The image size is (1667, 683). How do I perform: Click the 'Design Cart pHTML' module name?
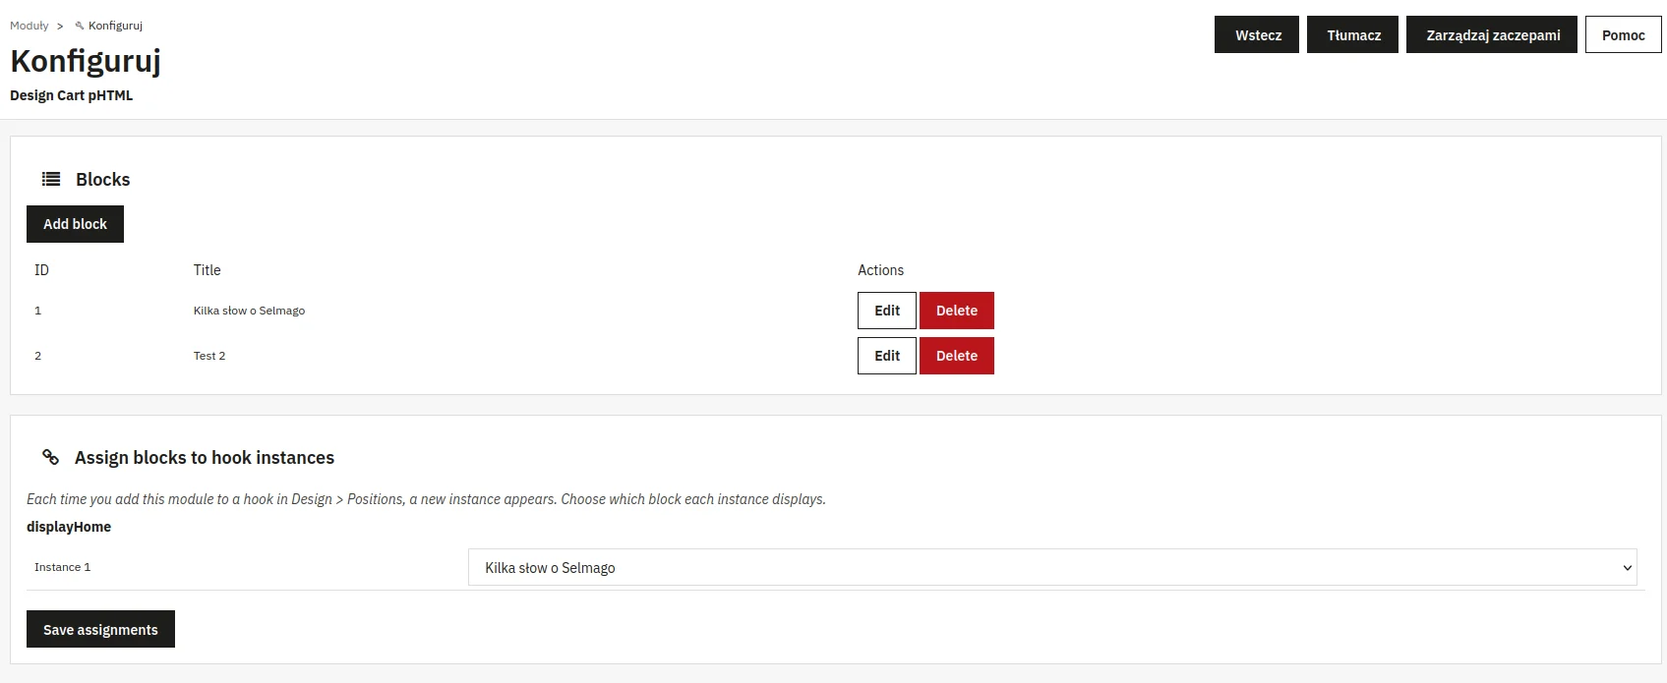(x=71, y=95)
